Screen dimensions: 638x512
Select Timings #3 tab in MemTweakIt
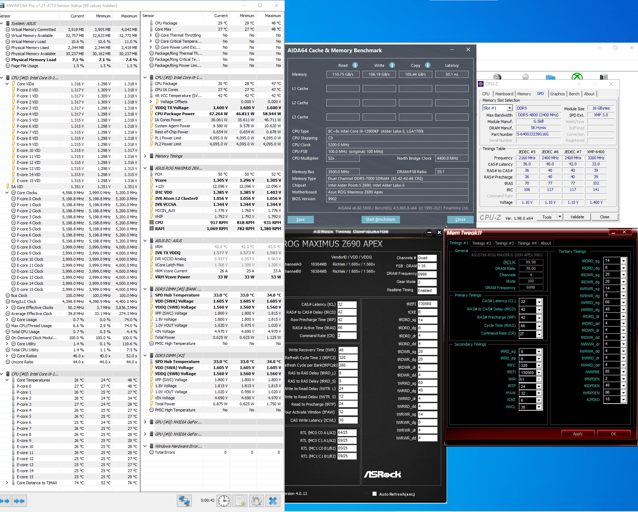click(x=504, y=243)
